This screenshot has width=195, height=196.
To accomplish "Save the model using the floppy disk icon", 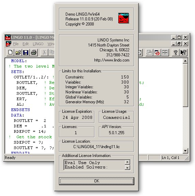I will (x=26, y=52).
